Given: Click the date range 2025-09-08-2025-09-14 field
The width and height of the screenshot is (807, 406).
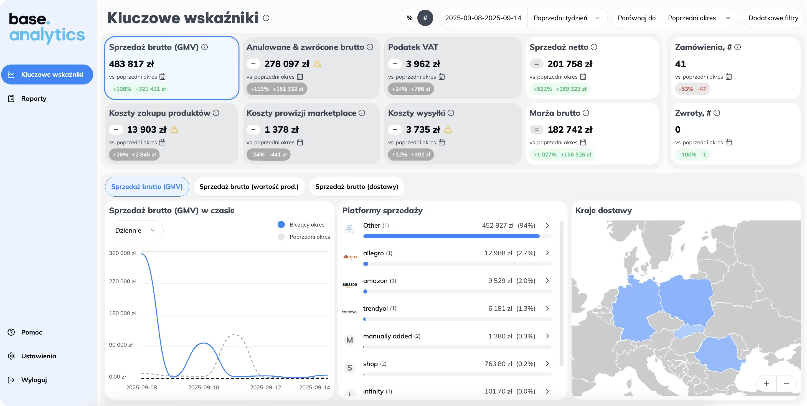Looking at the screenshot, I should click(x=483, y=18).
